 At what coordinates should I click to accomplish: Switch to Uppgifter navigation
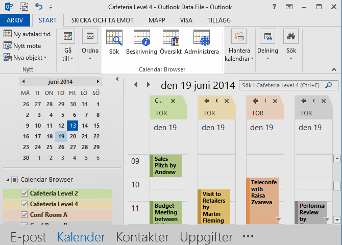point(206,237)
